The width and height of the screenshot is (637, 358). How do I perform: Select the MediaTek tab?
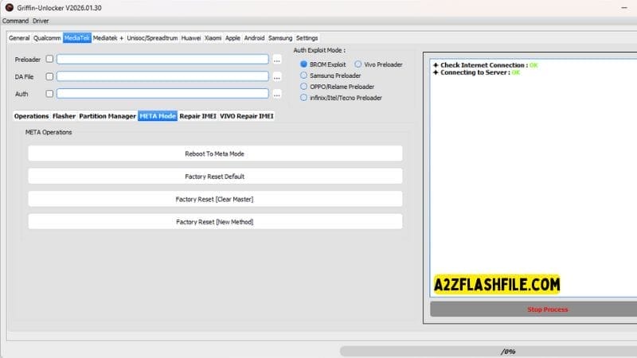(76, 37)
